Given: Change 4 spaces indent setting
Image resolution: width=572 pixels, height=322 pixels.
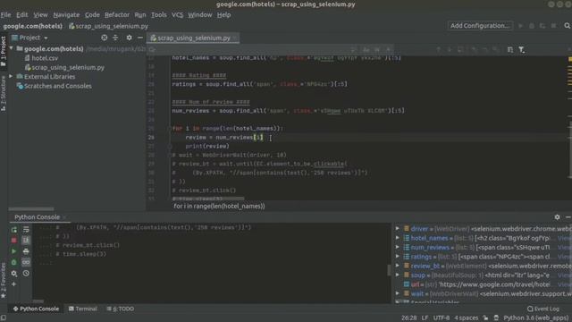Looking at the screenshot, I should 467,318.
